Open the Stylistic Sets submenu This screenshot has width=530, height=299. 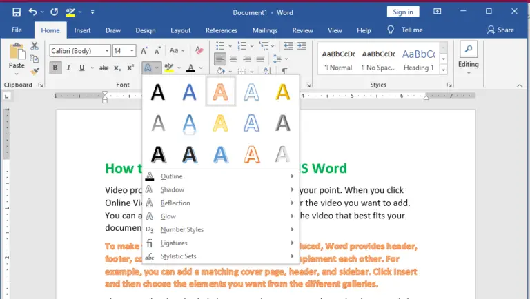[x=221, y=256]
